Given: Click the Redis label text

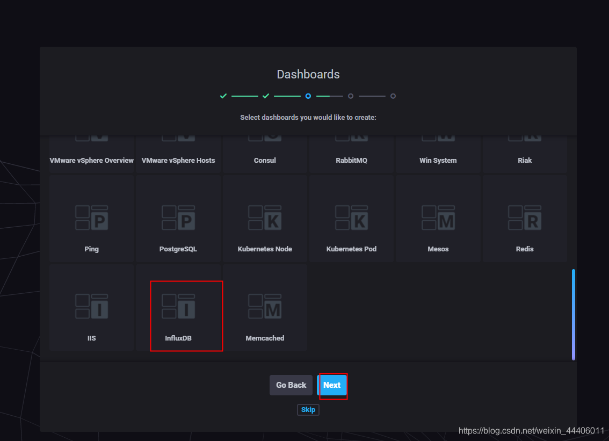Looking at the screenshot, I should (x=525, y=249).
